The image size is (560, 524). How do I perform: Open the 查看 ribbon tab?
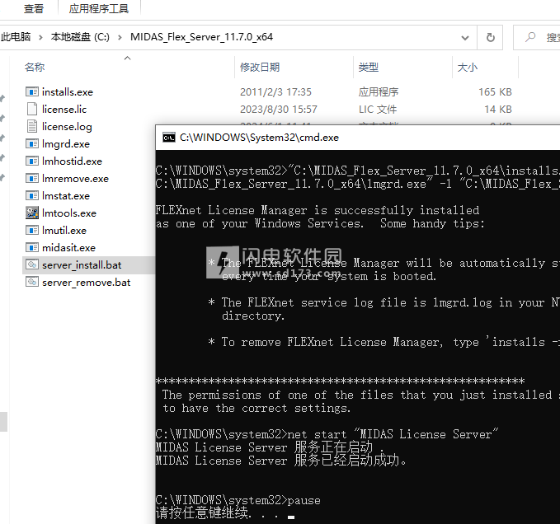[x=34, y=9]
